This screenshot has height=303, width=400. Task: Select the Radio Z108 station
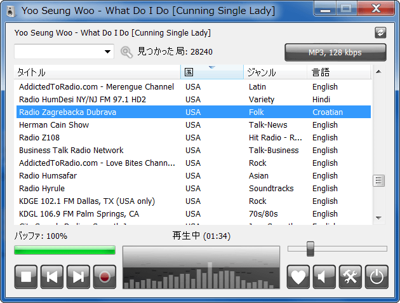tap(194, 138)
